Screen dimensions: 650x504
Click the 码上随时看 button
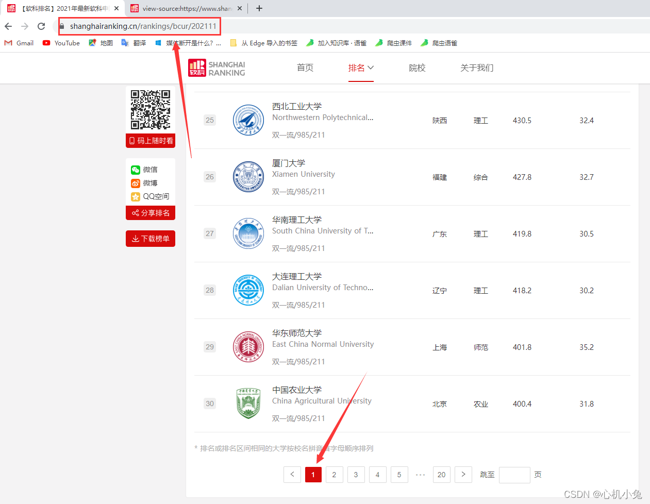pos(151,141)
